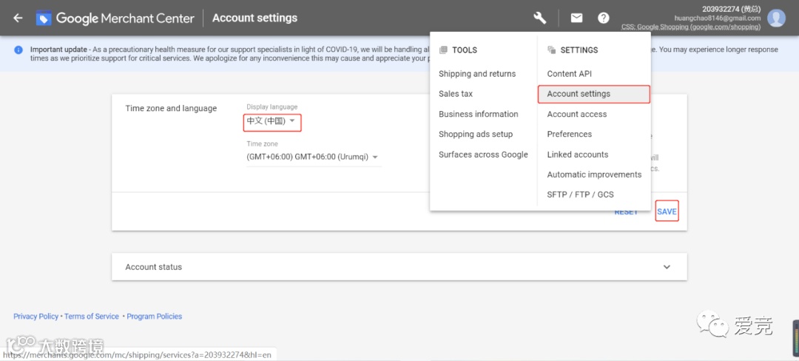This screenshot has height=361, width=799.
Task: Open Automatic improvements menu item
Action: click(594, 175)
